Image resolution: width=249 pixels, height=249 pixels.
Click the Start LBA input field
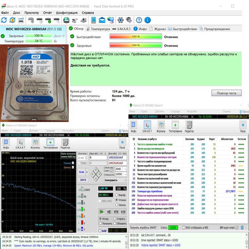(98, 158)
